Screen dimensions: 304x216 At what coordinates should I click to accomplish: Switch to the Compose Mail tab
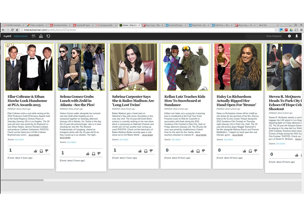tap(106, 25)
